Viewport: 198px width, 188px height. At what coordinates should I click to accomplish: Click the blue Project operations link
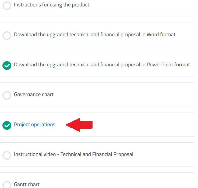pos(35,125)
